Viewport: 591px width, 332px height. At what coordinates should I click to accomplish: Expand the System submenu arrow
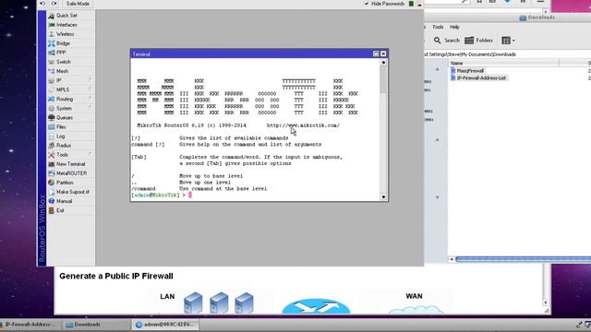pyautogui.click(x=90, y=108)
